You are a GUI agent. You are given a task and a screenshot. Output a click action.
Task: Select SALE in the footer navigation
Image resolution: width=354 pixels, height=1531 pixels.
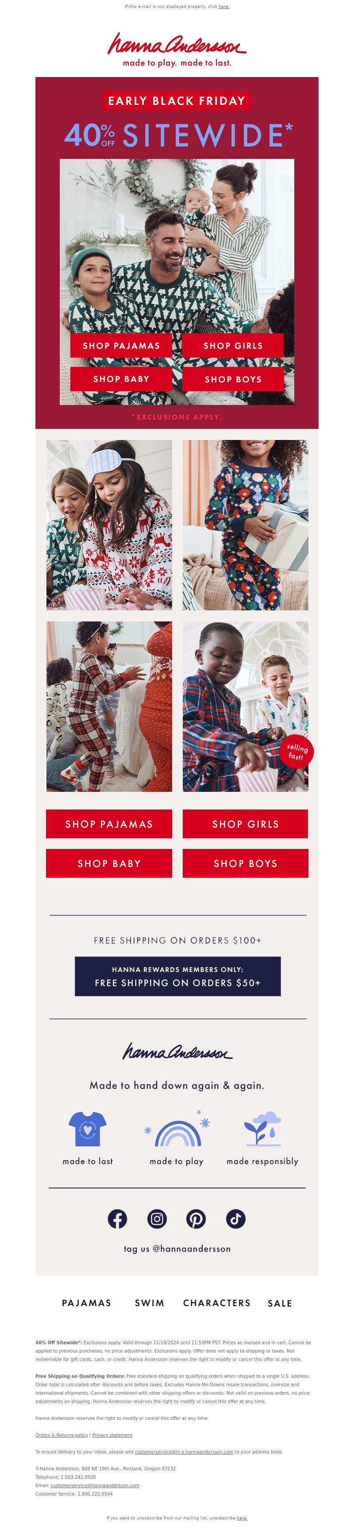(280, 1303)
